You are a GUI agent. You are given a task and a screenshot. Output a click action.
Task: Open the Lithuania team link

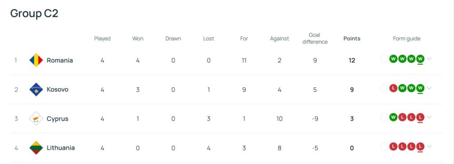[60, 148]
